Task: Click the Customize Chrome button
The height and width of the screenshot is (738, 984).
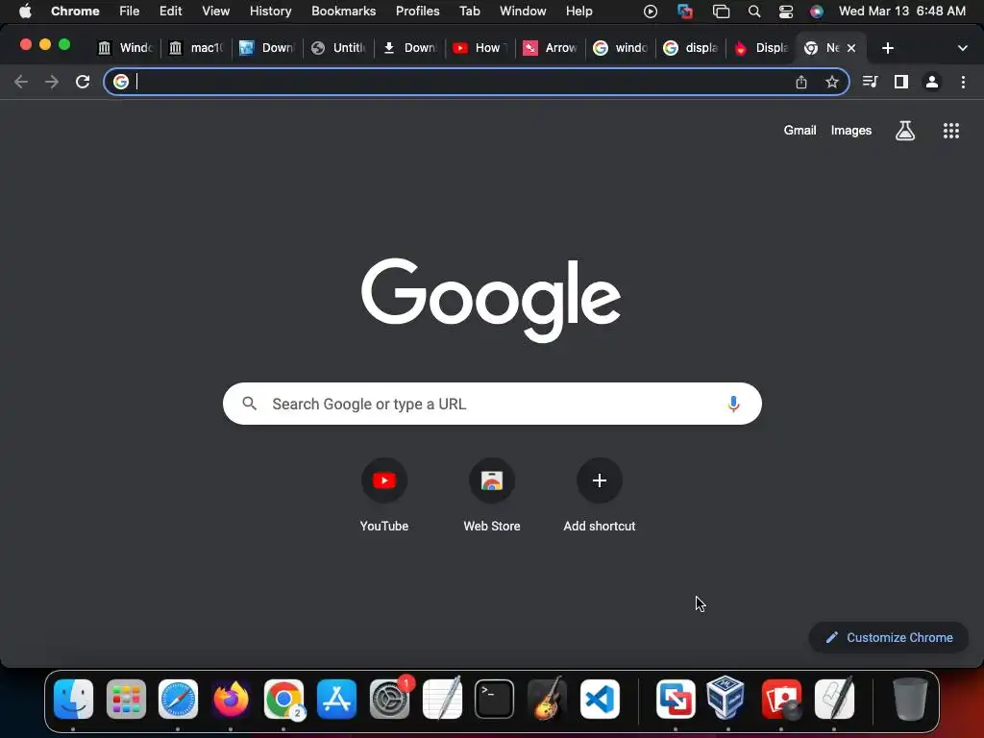Action: click(889, 638)
